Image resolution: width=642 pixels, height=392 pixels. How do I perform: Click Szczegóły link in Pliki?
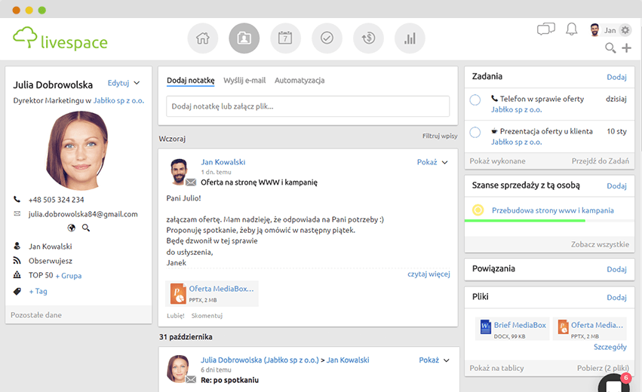tap(610, 347)
